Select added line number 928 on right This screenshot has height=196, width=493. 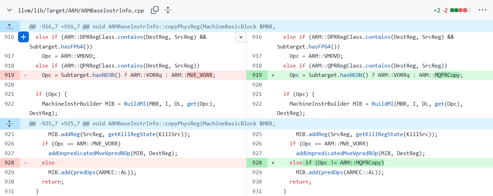(x=257, y=163)
